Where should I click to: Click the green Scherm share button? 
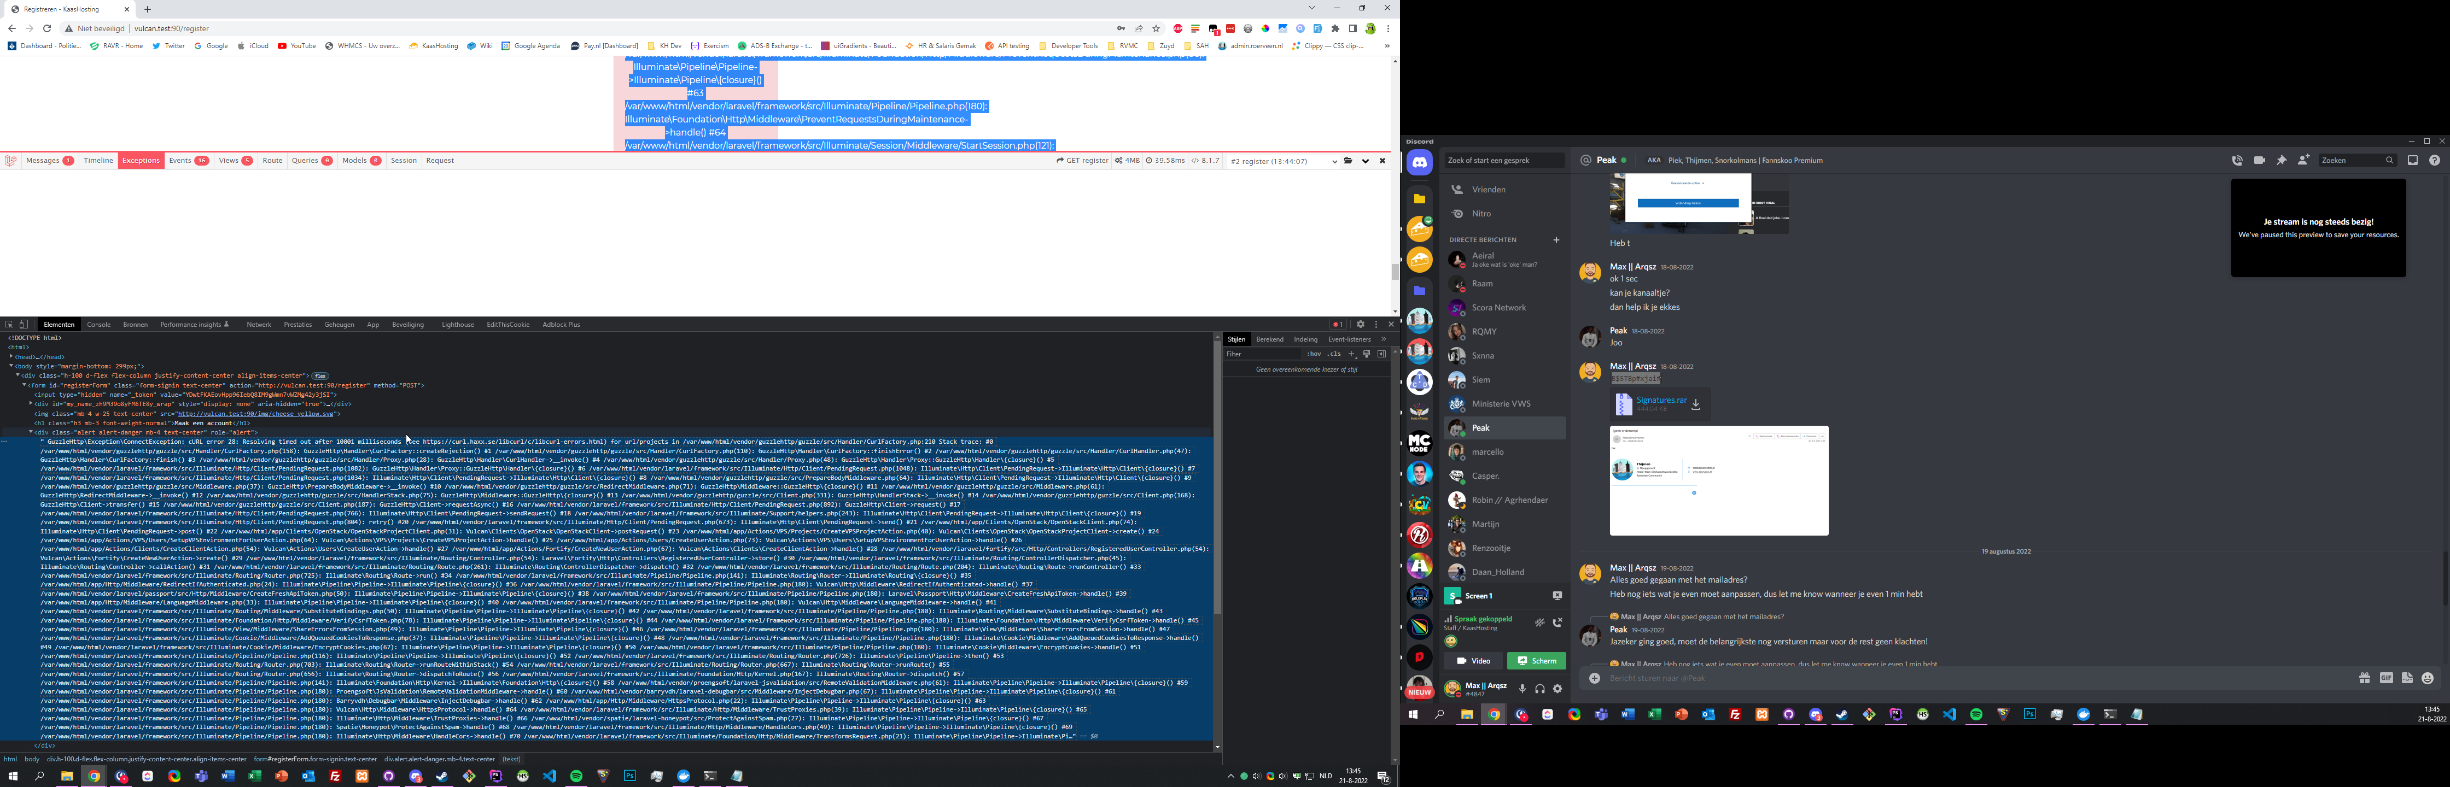(x=1536, y=661)
